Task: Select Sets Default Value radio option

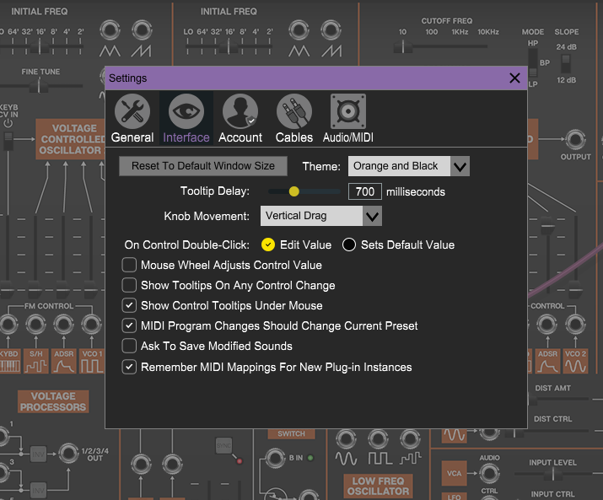Action: click(349, 245)
